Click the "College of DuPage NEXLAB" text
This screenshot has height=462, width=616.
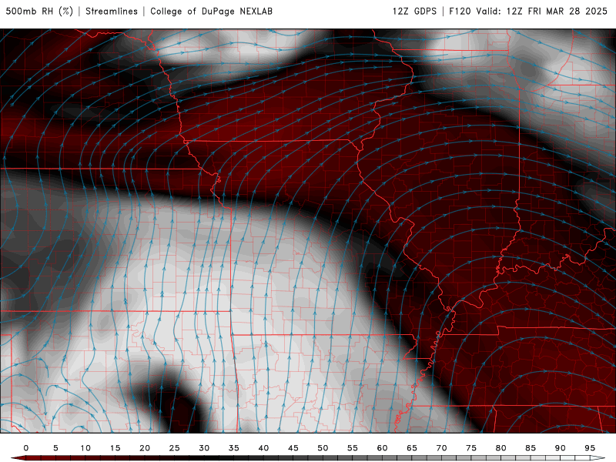pos(211,12)
